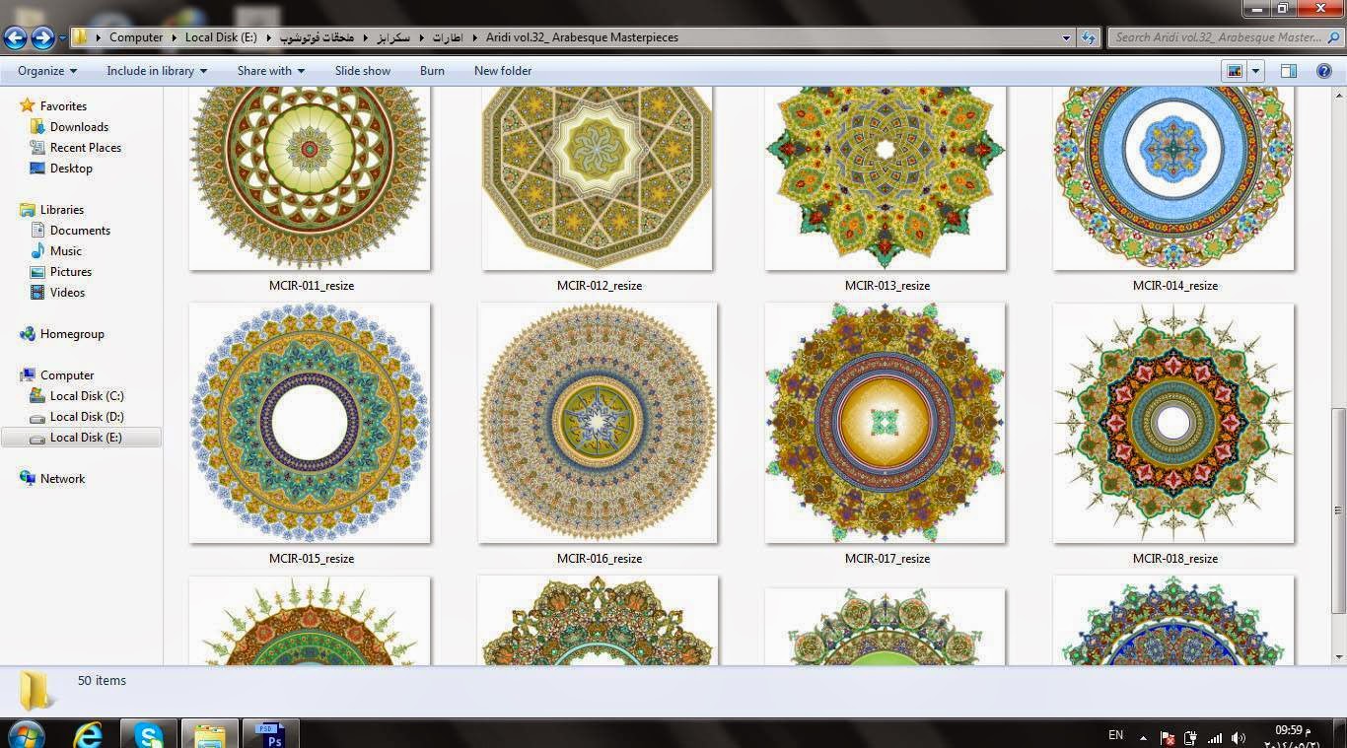This screenshot has height=748, width=1347.
Task: Select Libraries in navigation pane
Action: tap(62, 209)
